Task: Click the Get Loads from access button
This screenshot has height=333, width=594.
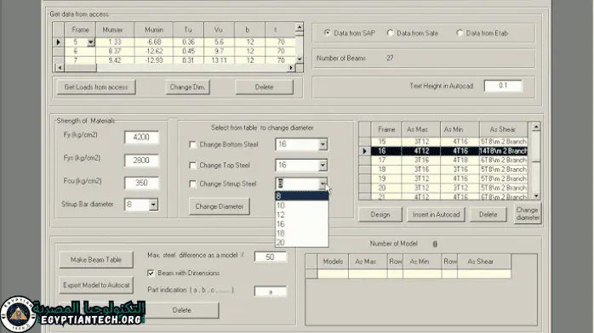Action: [x=96, y=87]
